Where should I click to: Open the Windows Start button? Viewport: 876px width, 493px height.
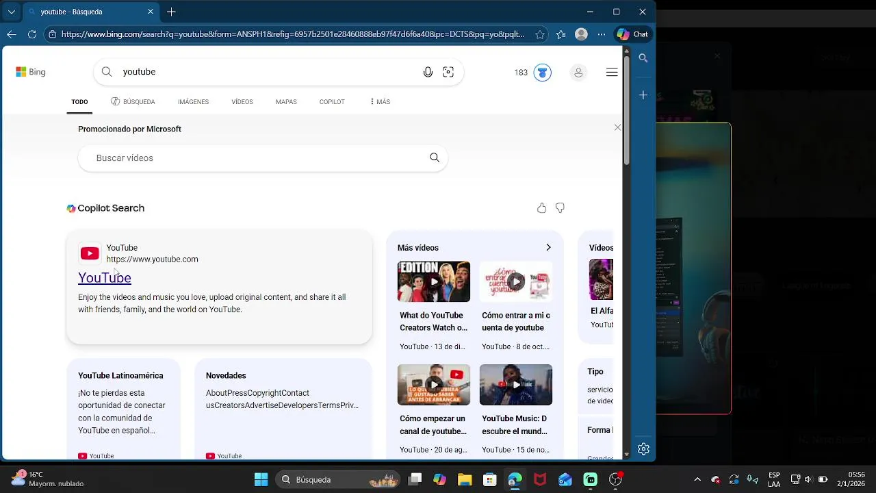tap(261, 479)
